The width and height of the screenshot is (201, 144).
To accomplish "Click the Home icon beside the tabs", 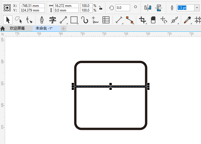I will (x=3, y=29).
